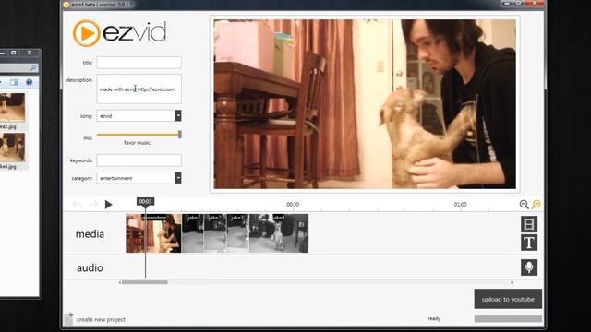The width and height of the screenshot is (591, 332).
Task: Click the upload to youtube button
Action: click(x=508, y=299)
